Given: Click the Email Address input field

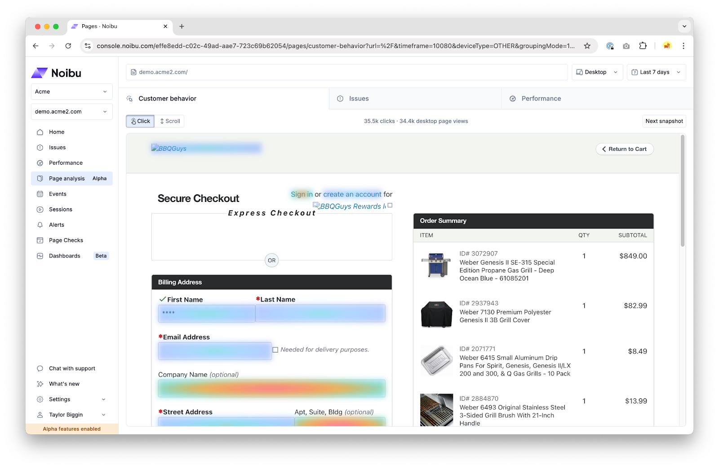Looking at the screenshot, I should click(215, 351).
